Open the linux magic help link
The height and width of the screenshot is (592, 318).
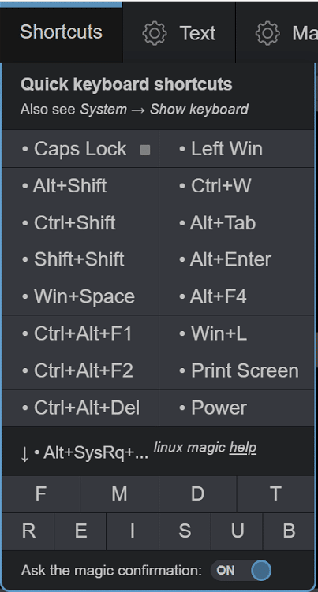coord(243,448)
